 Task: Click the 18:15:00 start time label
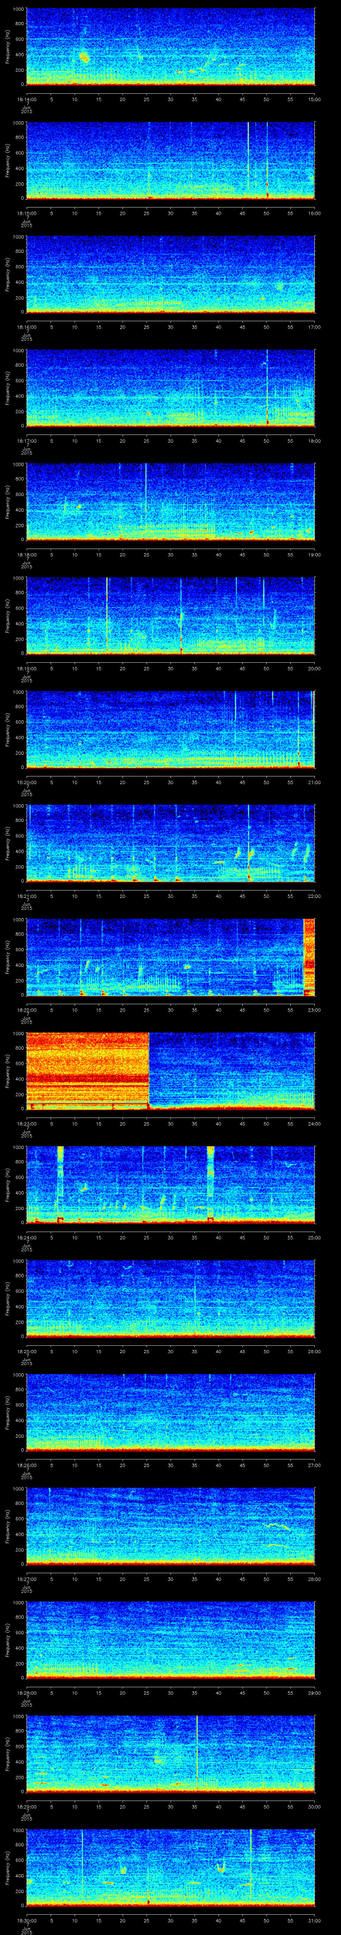26,213
